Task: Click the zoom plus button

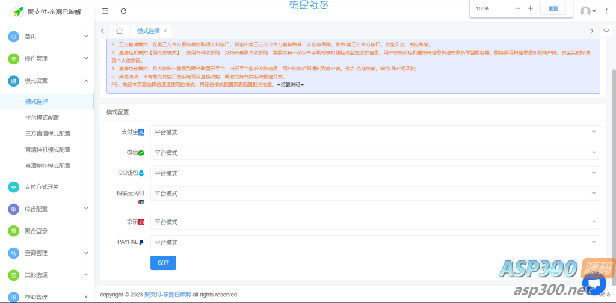Action: pyautogui.click(x=531, y=8)
